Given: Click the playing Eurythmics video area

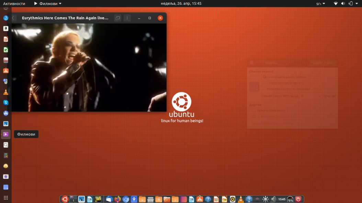Looking at the screenshot, I should [x=89, y=67].
